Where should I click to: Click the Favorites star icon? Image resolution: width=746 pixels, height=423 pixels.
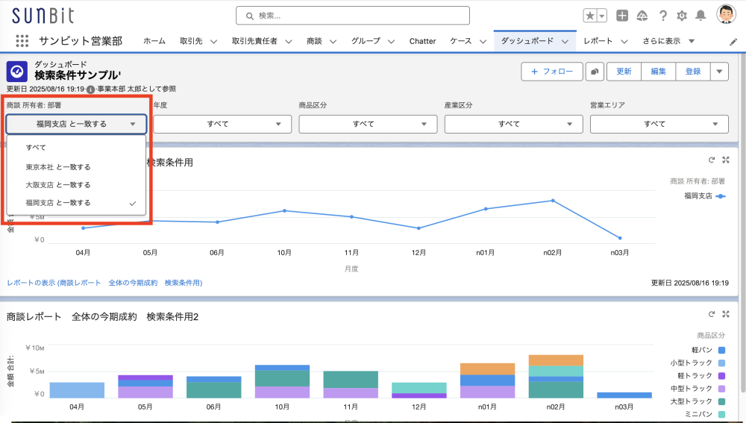click(x=589, y=16)
